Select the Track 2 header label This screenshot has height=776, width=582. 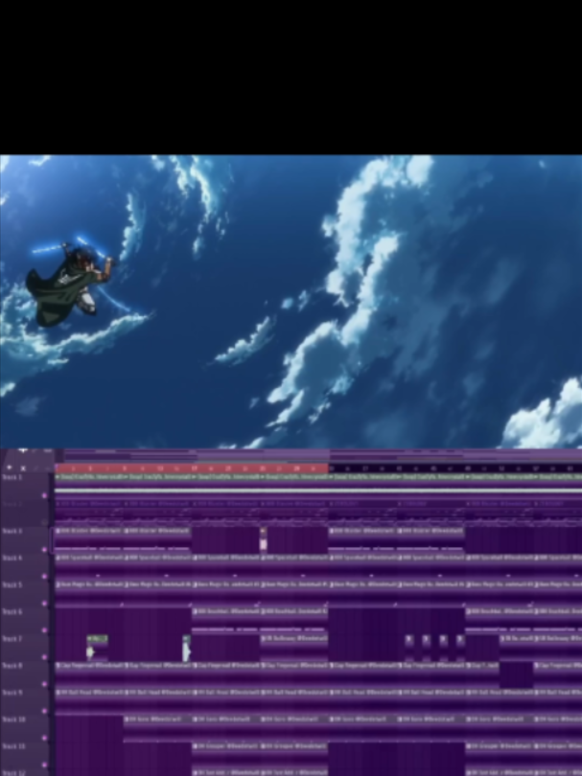point(12,504)
